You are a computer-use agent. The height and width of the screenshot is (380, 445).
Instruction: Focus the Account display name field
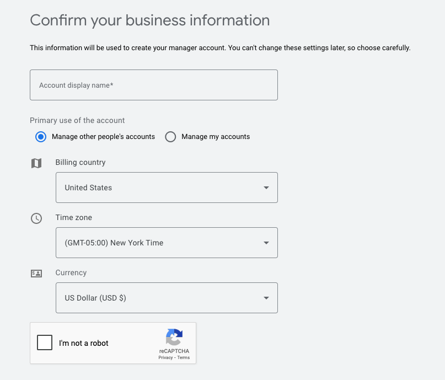(x=153, y=85)
